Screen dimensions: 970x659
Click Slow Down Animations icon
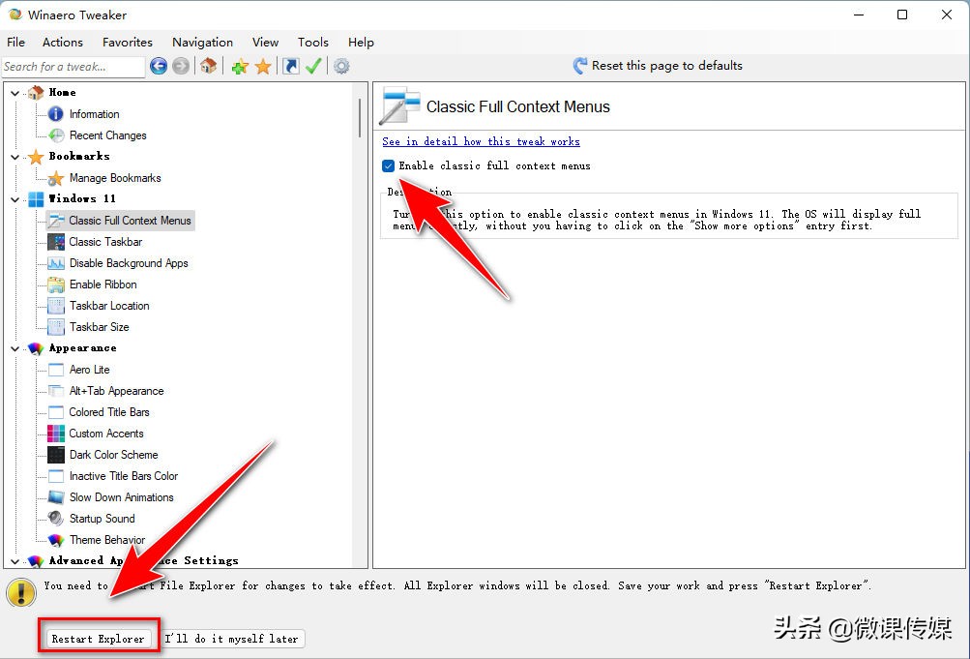pos(56,497)
